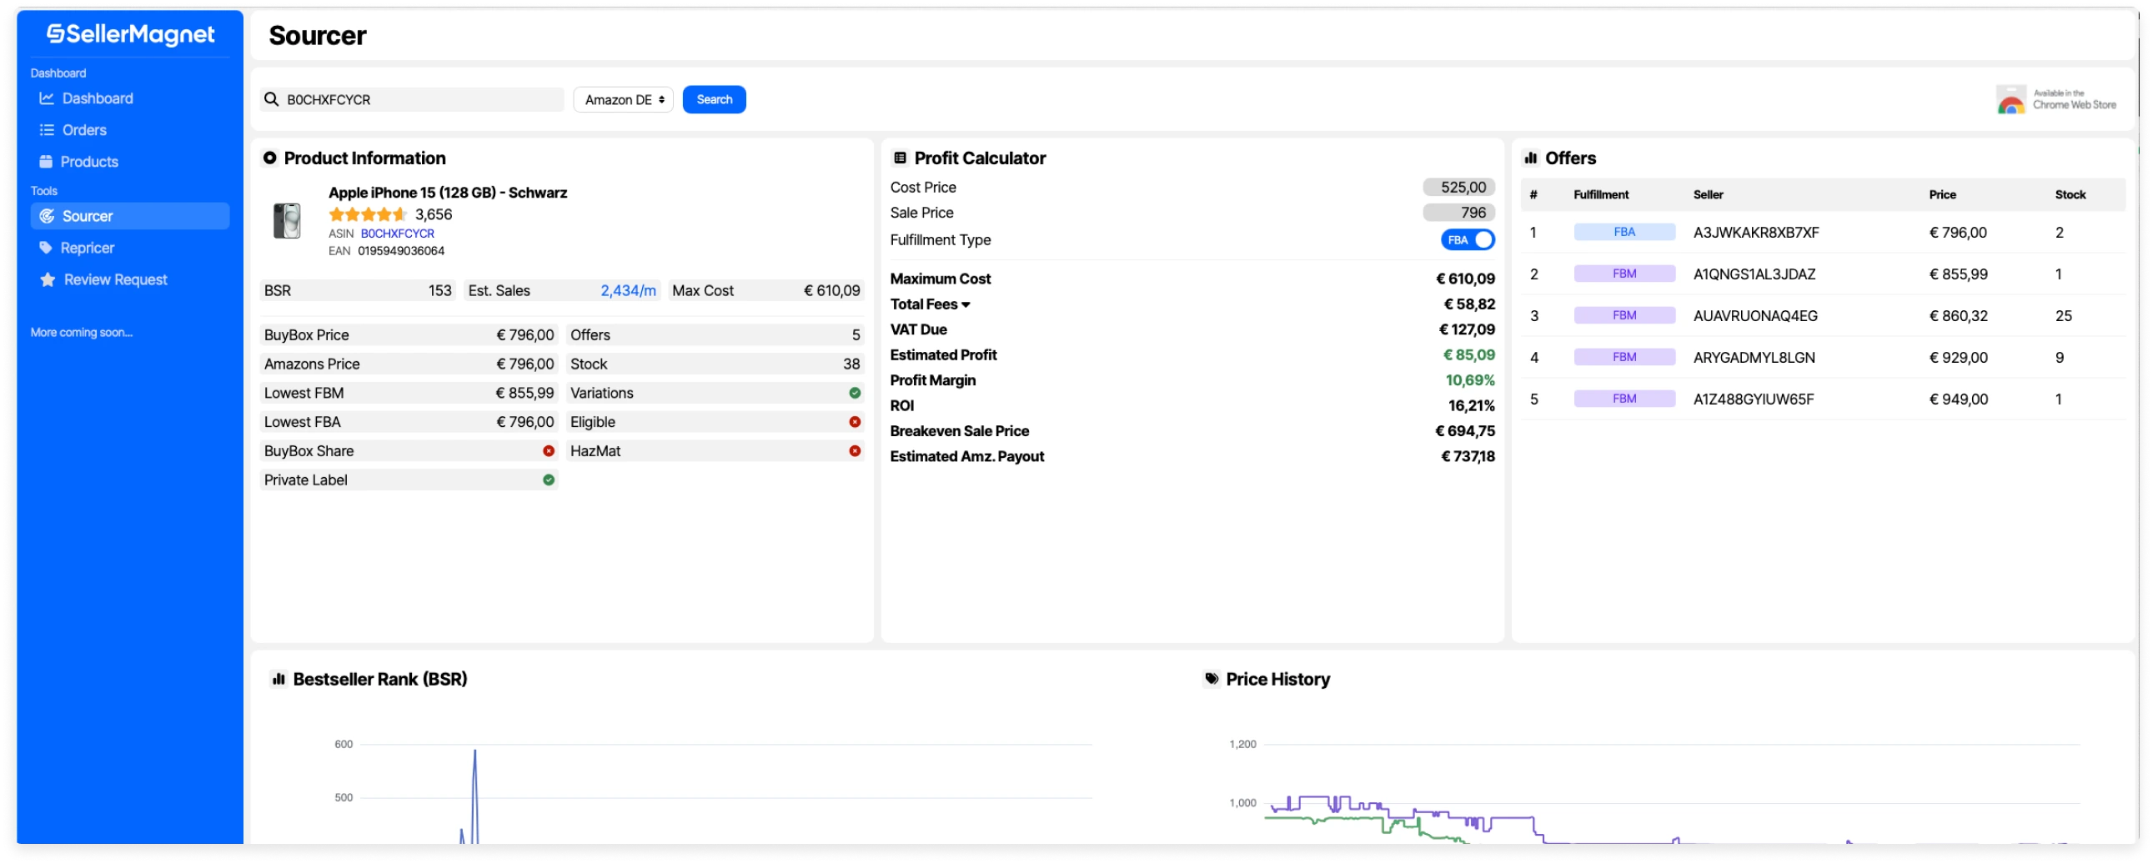The image size is (2153, 864).
Task: Open the Chrome Web Store badge
Action: (2056, 99)
